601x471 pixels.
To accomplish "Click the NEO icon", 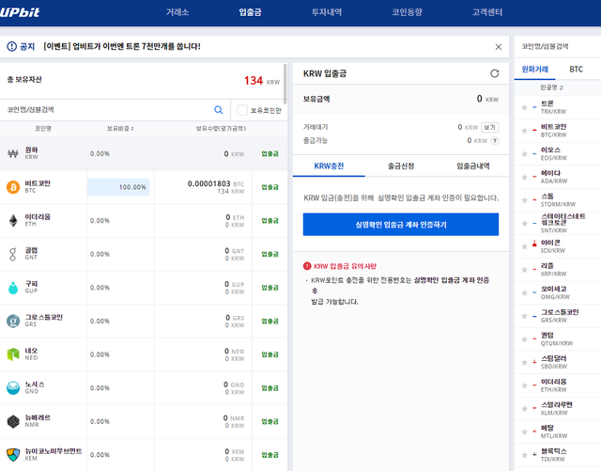I will 13,354.
